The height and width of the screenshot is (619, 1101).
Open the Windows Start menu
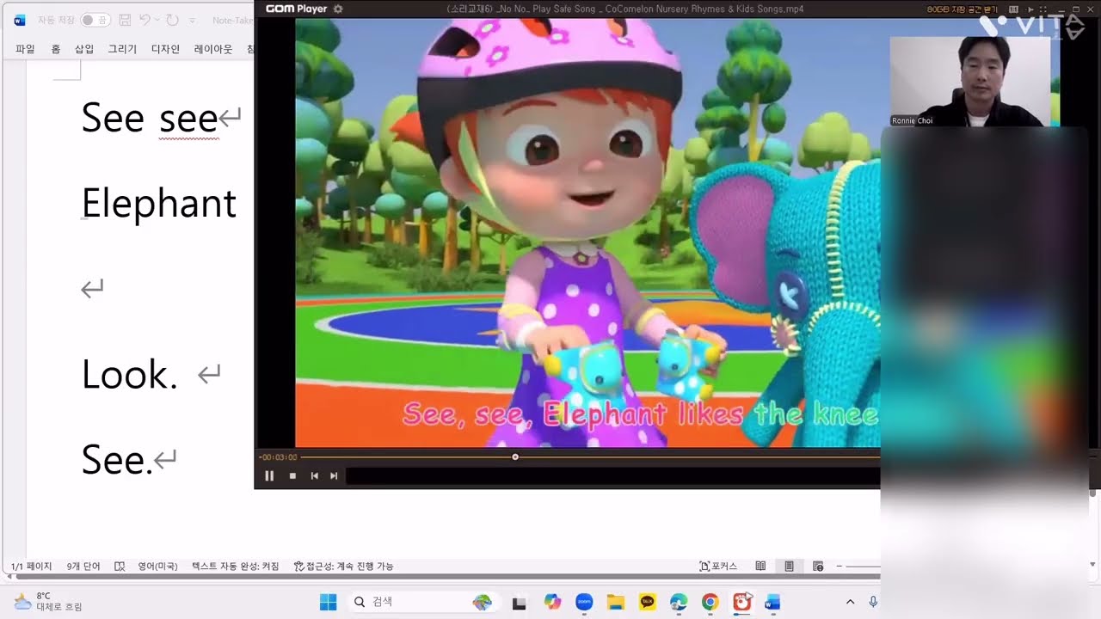pyautogui.click(x=328, y=603)
